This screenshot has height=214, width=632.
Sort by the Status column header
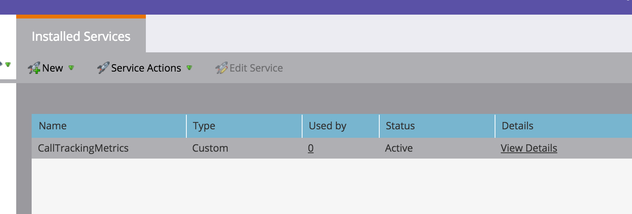click(x=437, y=126)
